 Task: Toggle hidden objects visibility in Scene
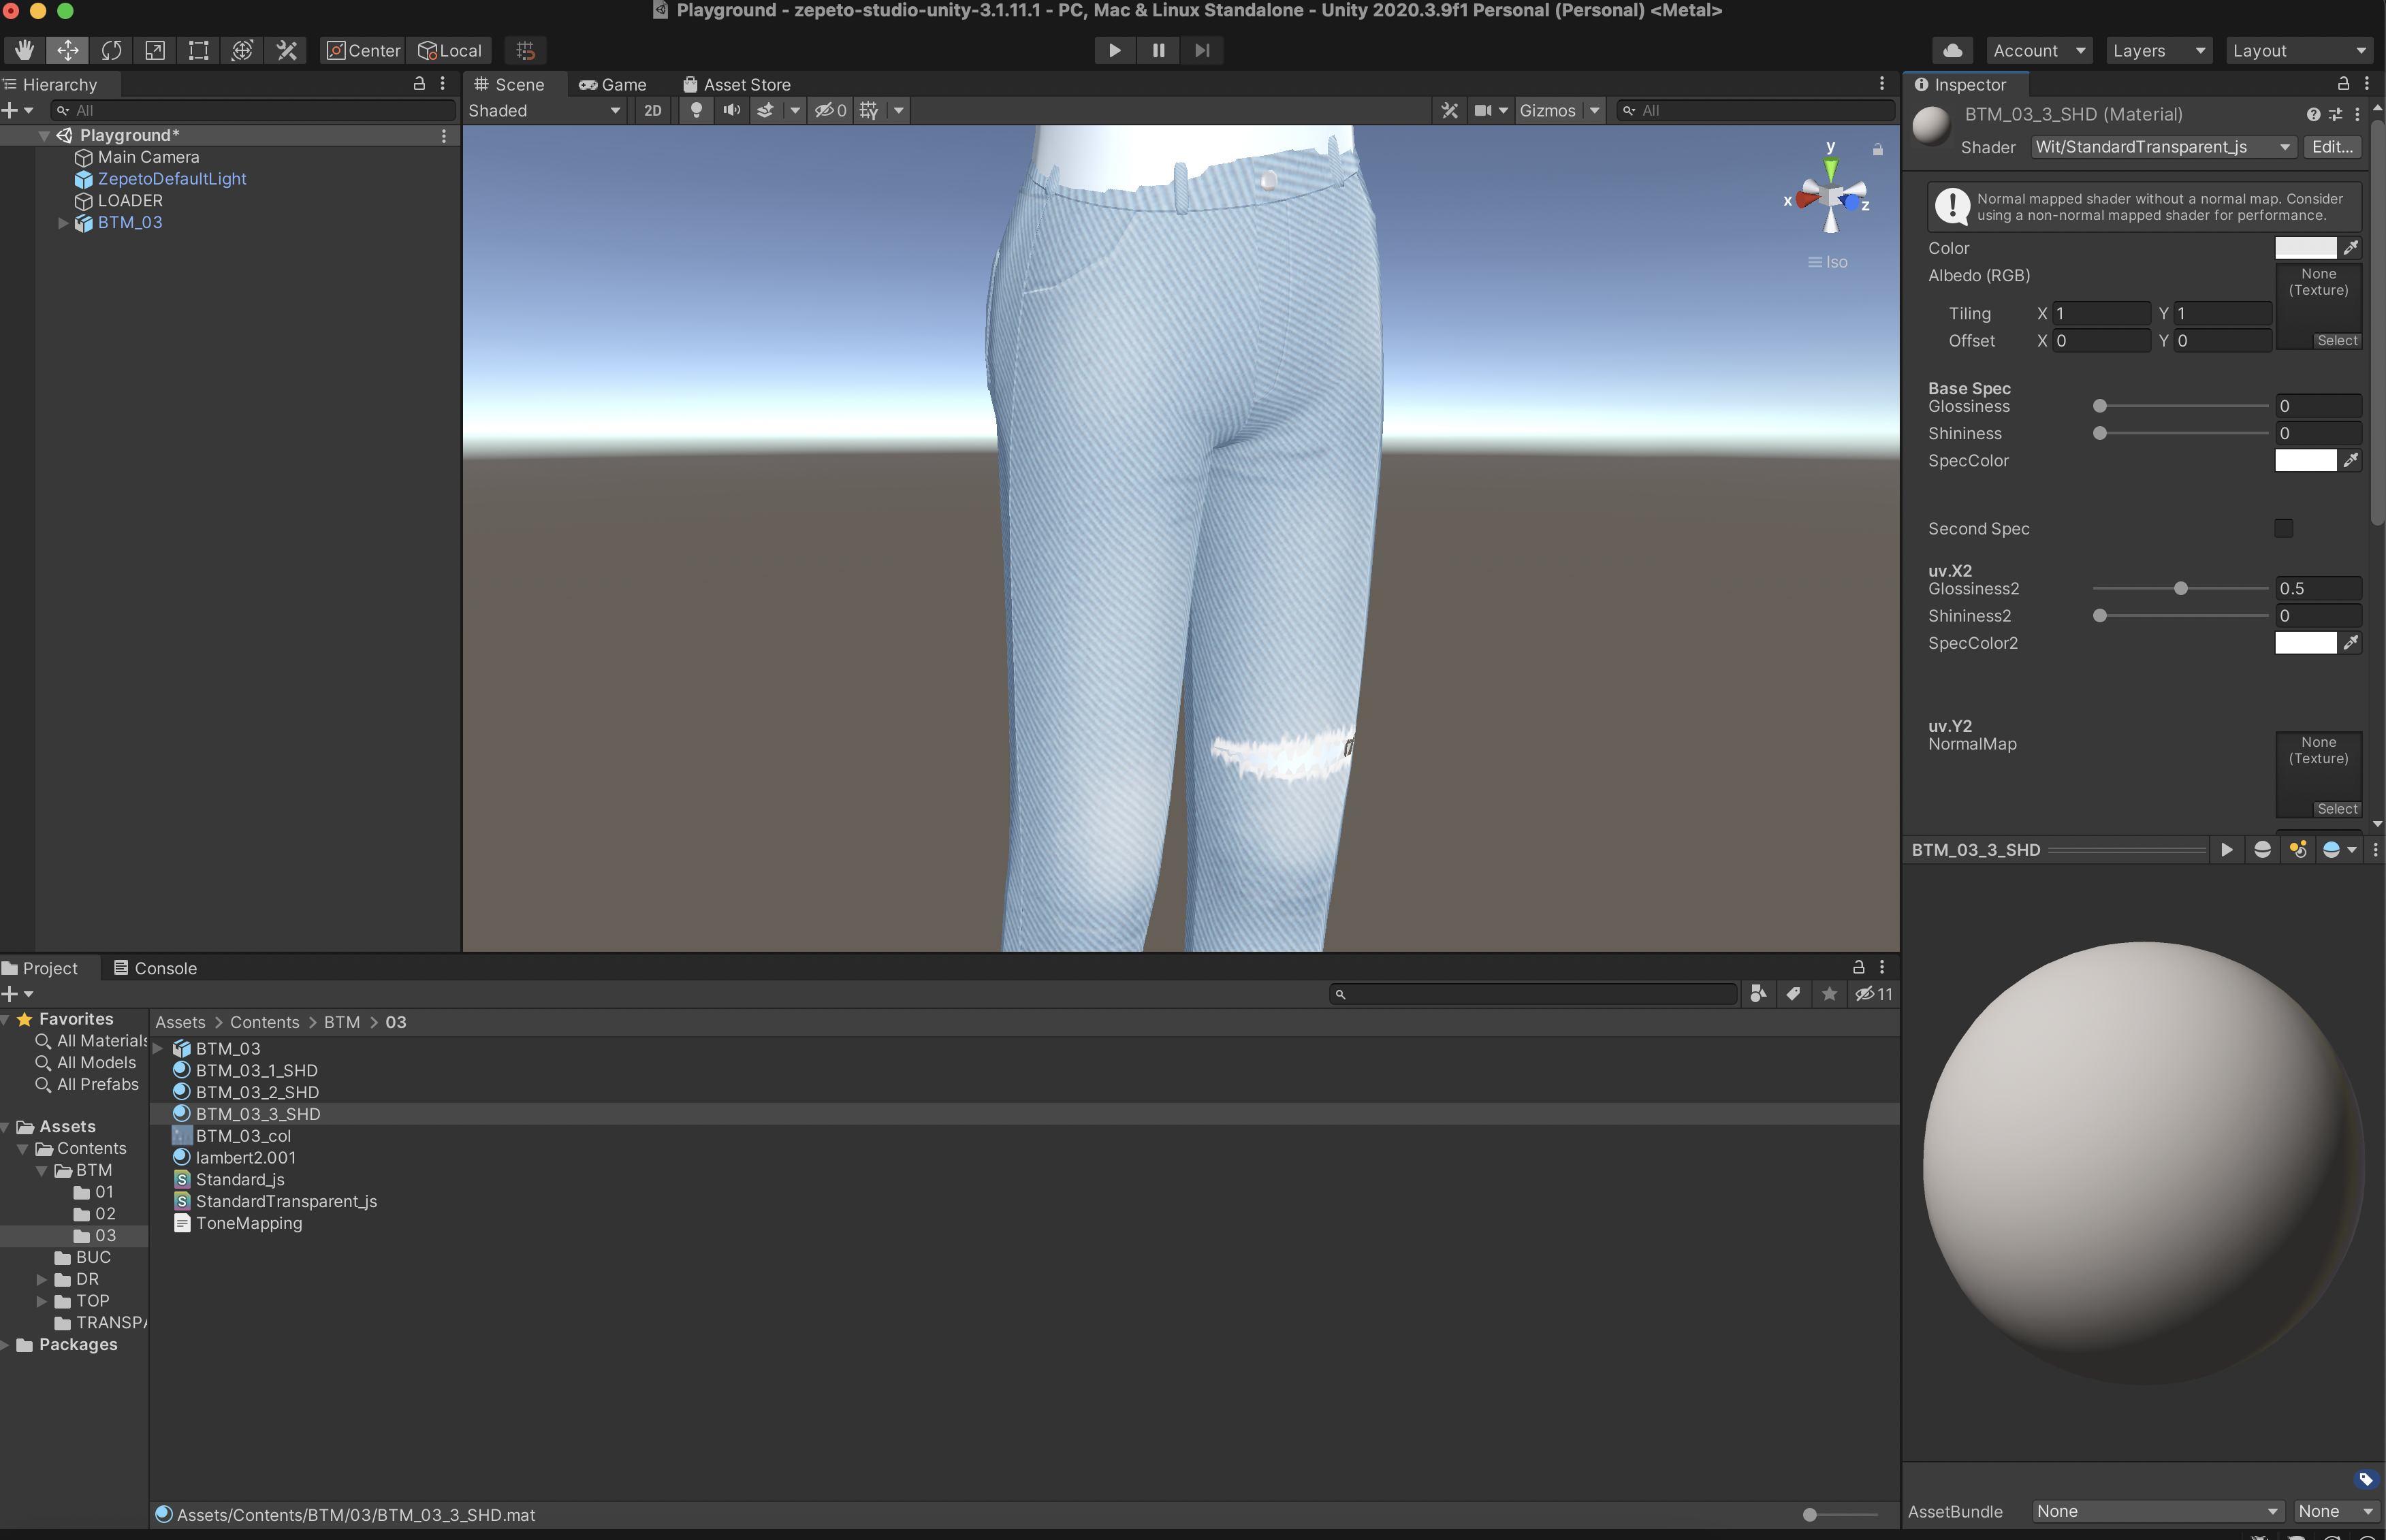[830, 110]
